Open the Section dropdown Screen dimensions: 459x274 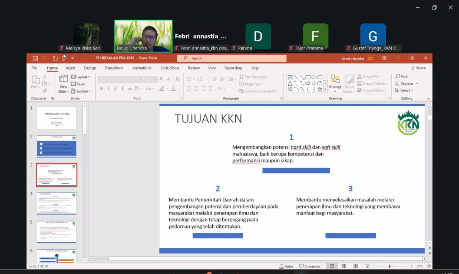(81, 91)
